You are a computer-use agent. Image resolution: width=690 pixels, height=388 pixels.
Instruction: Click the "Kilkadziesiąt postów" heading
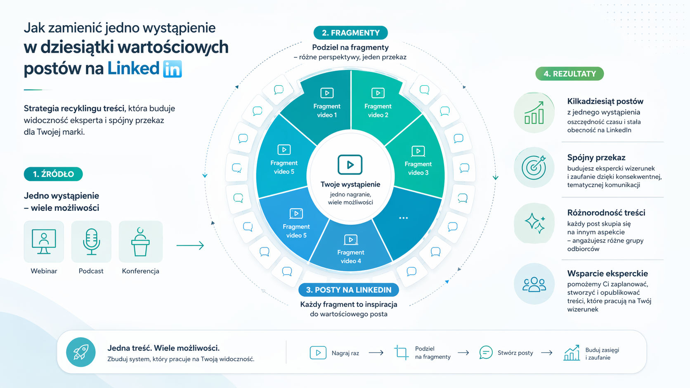605,101
